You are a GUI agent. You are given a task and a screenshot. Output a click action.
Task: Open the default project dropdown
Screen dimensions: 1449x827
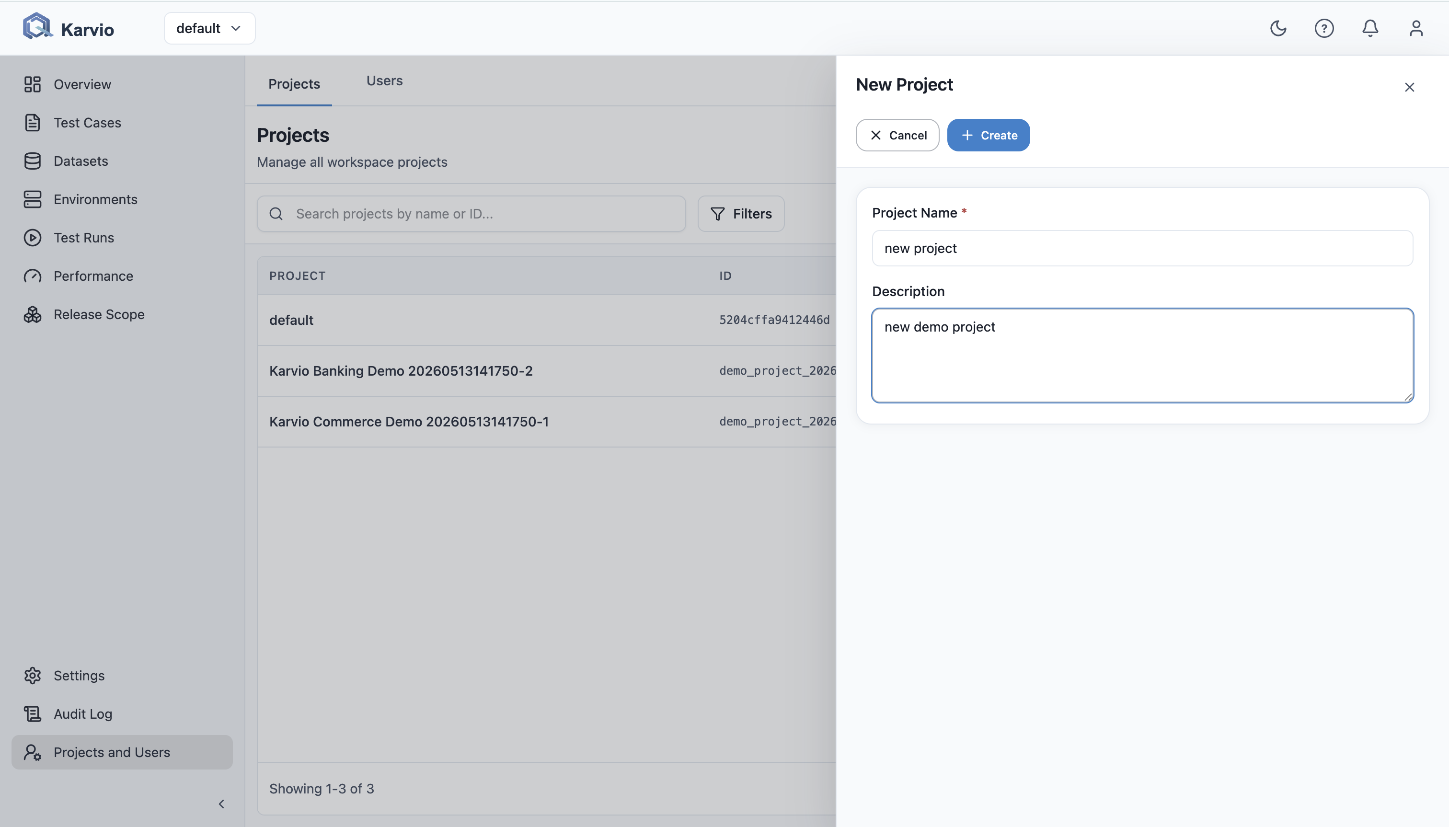coord(209,28)
